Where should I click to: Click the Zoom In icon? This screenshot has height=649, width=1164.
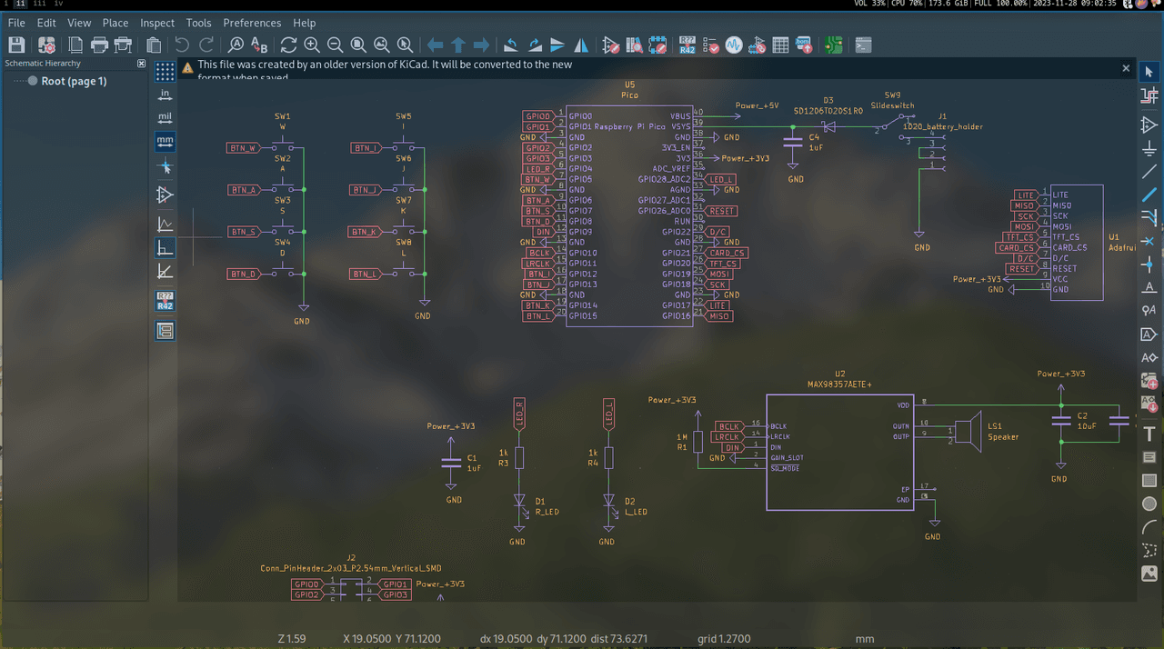[x=312, y=45]
